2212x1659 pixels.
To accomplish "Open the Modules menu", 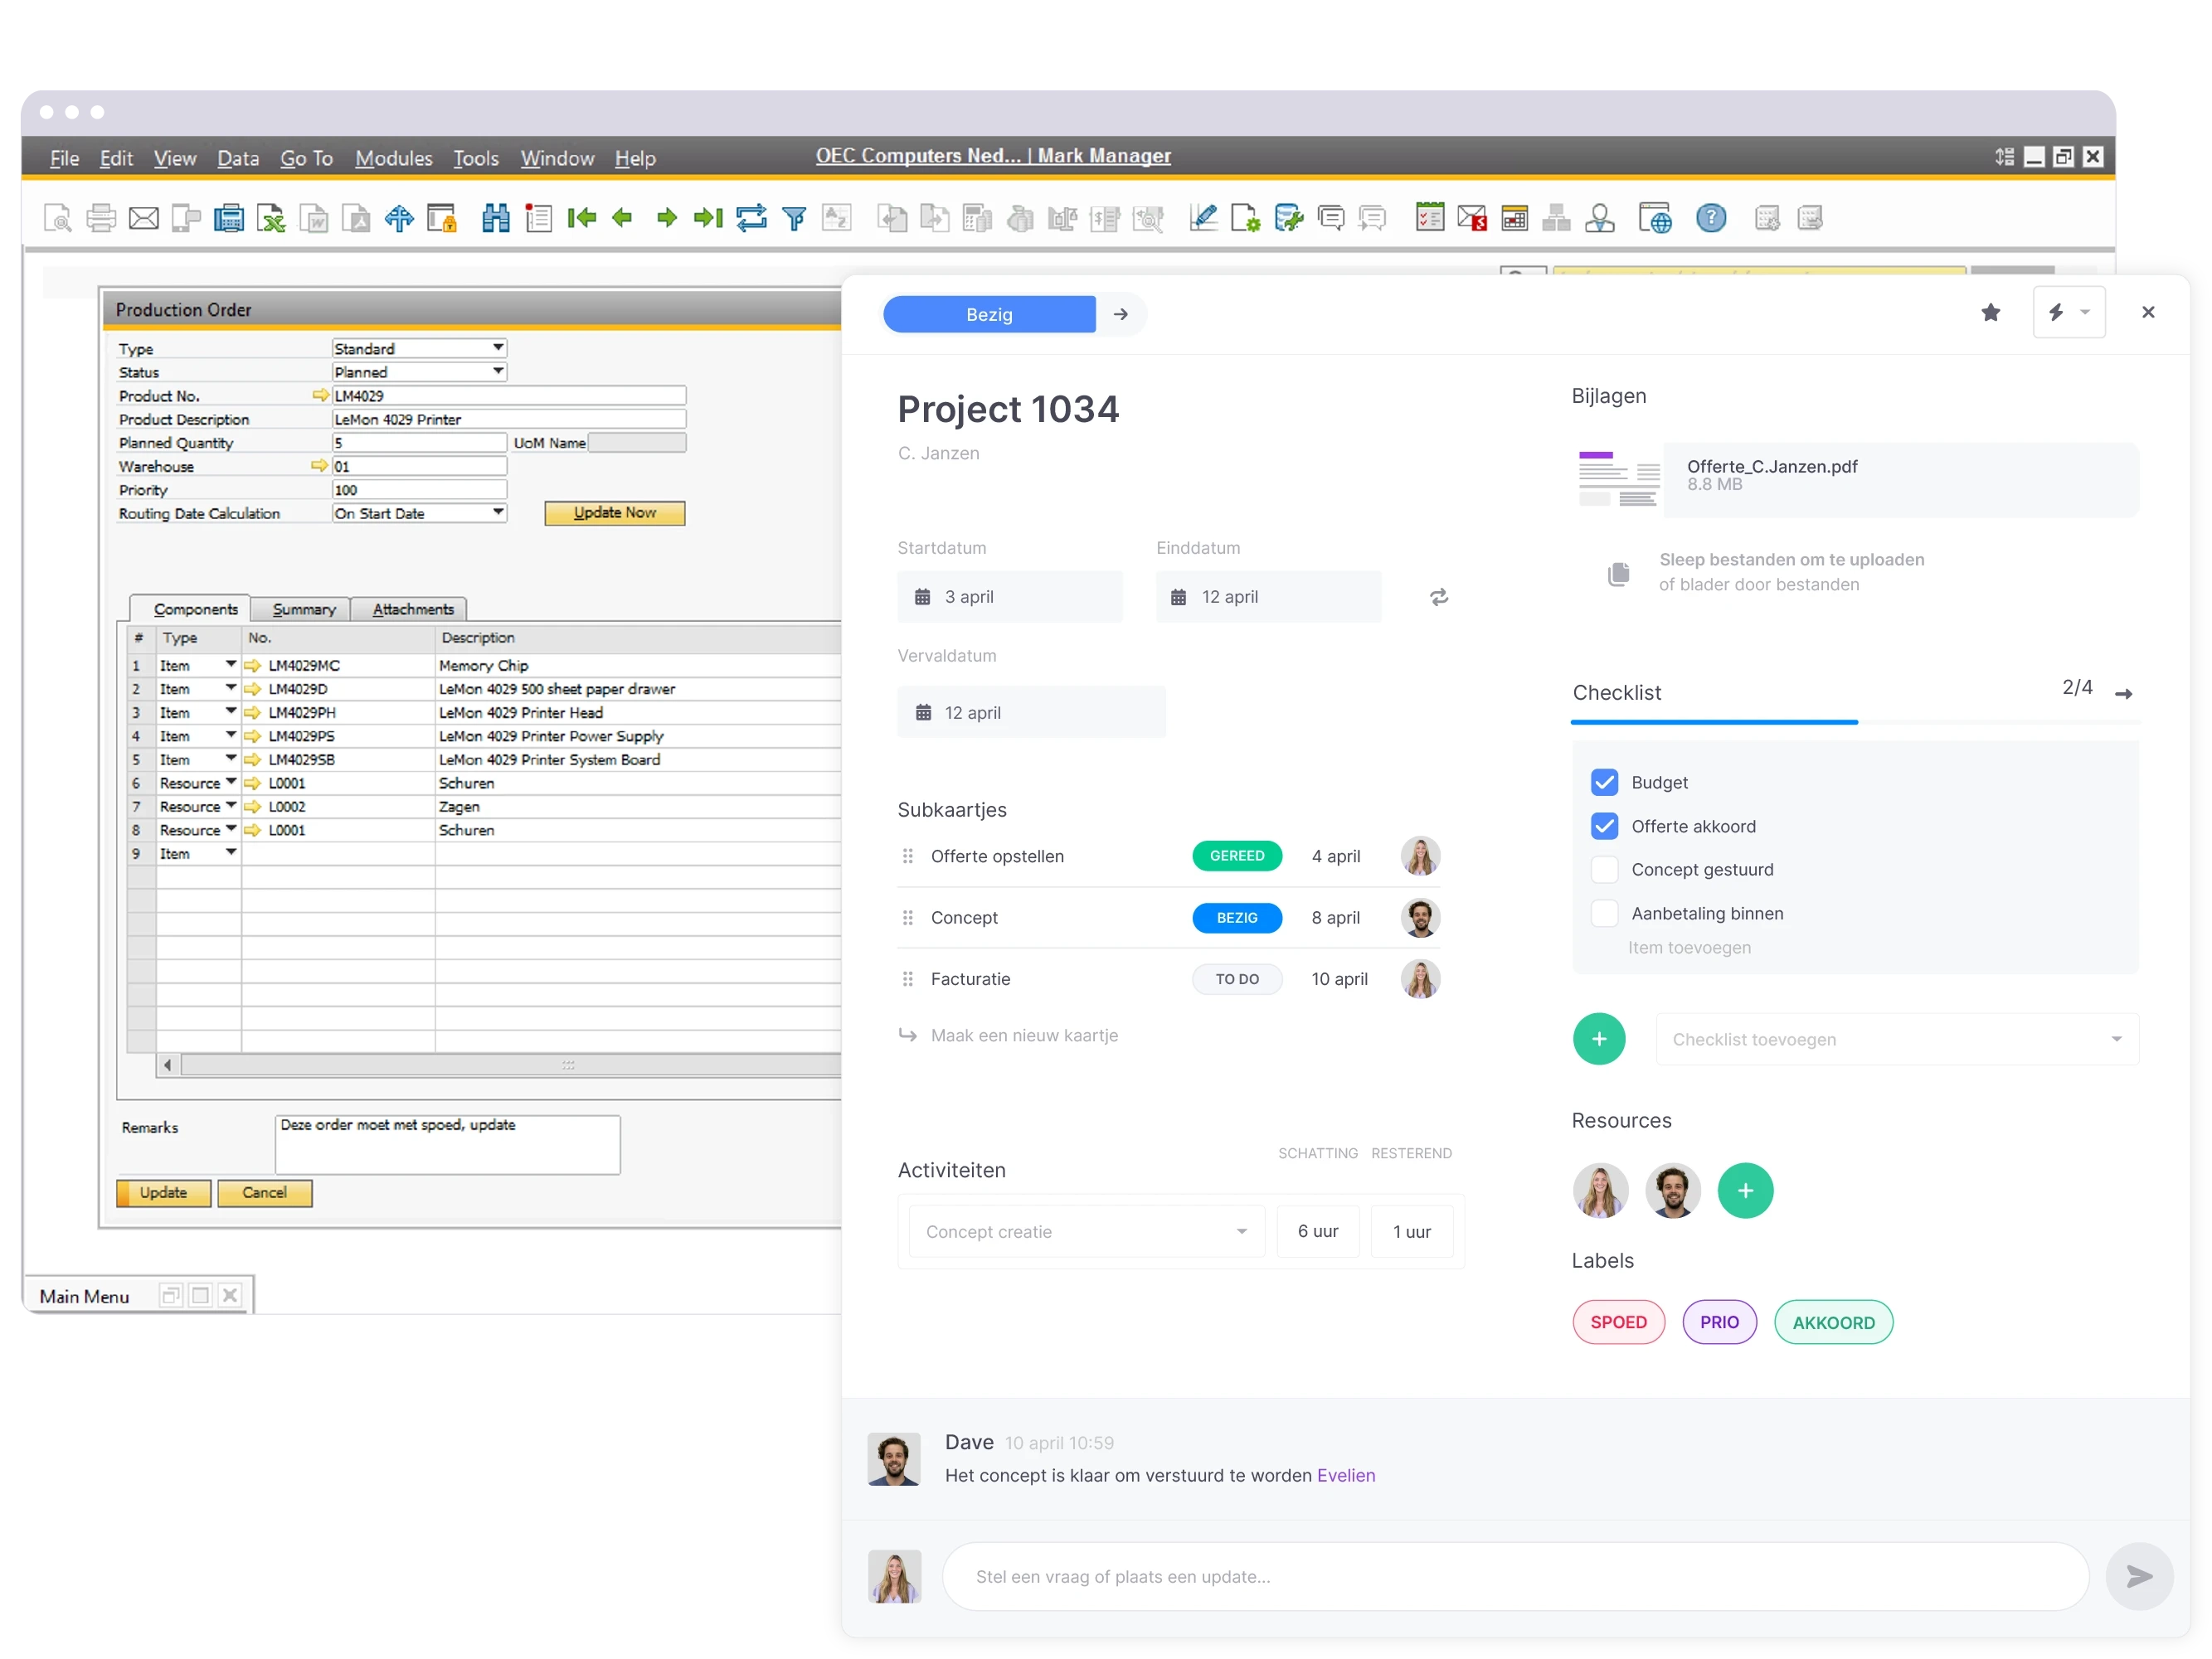I will click(x=393, y=158).
